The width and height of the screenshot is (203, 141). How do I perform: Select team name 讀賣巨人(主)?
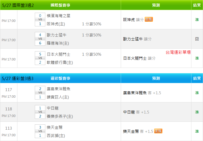[58, 97]
